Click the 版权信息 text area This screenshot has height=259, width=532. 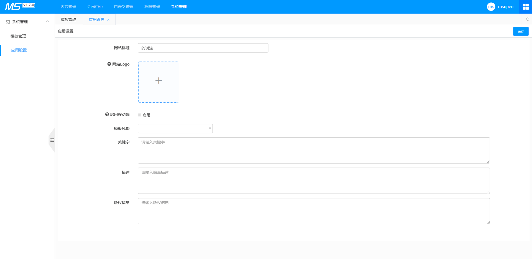tap(314, 211)
